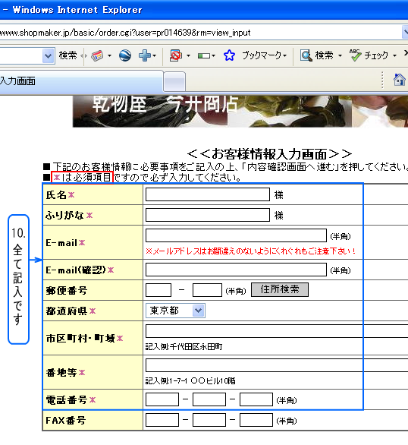
Task: Click the address bar URL text
Action: point(125,33)
